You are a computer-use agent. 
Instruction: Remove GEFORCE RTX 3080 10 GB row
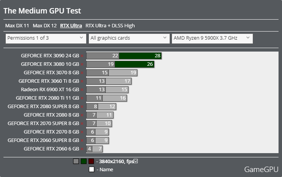click(x=82, y=64)
